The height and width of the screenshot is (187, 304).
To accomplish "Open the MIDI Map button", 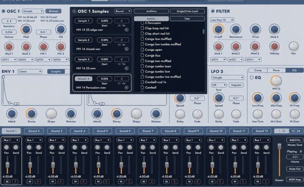I will coord(295,180).
